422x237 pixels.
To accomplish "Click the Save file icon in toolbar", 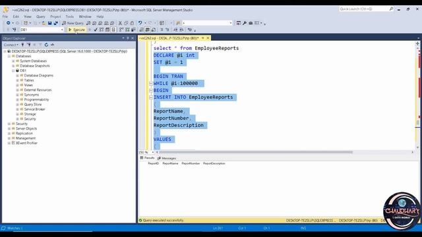I will click(x=50, y=23).
